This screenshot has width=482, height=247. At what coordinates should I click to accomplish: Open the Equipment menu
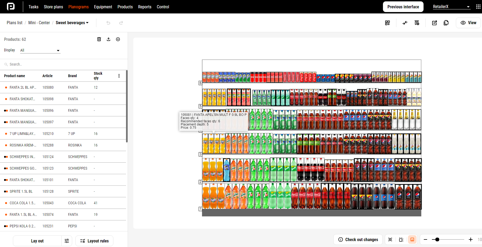(103, 7)
